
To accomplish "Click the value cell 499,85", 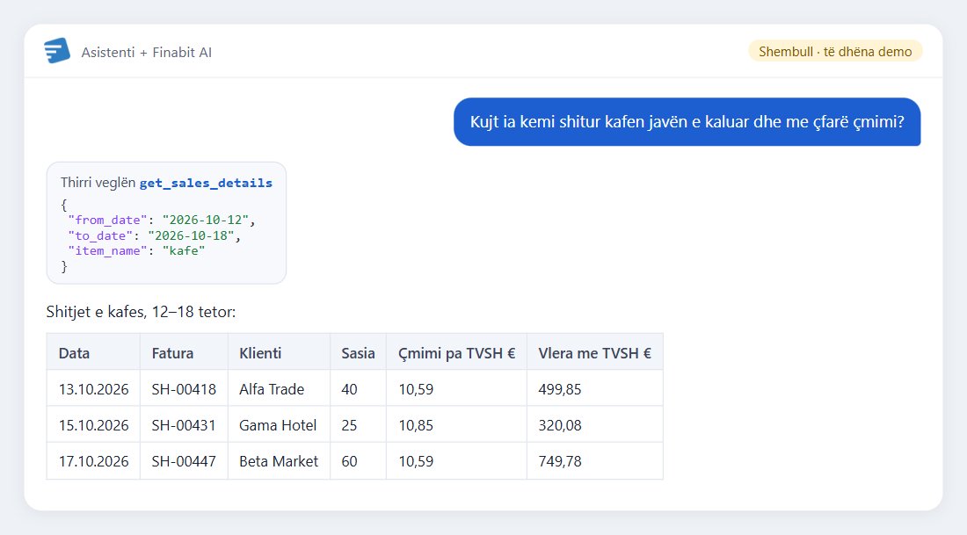I will click(595, 389).
